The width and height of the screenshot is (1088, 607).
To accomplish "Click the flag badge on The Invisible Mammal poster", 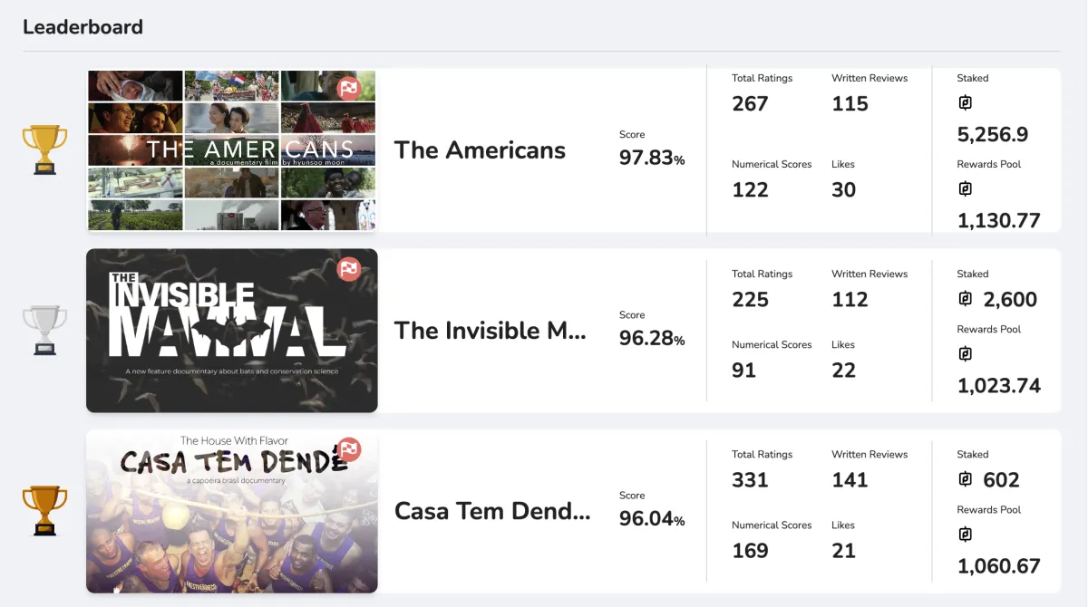I will click(x=350, y=268).
